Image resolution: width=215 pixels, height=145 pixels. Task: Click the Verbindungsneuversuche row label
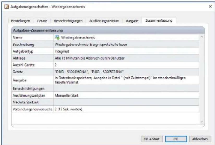tap(33, 109)
